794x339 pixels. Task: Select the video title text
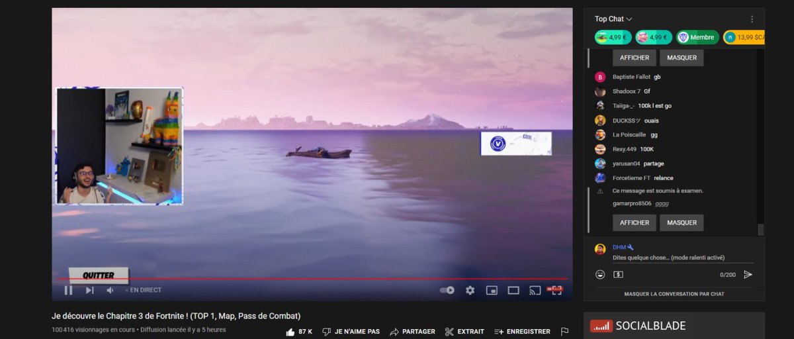tap(176, 316)
